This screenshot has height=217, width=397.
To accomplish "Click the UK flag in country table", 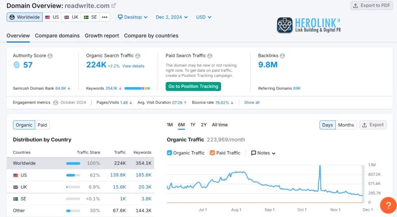I will (x=16, y=187).
